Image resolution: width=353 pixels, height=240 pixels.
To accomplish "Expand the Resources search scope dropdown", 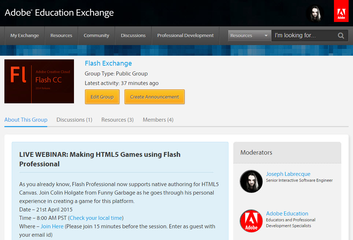I will tap(249, 36).
